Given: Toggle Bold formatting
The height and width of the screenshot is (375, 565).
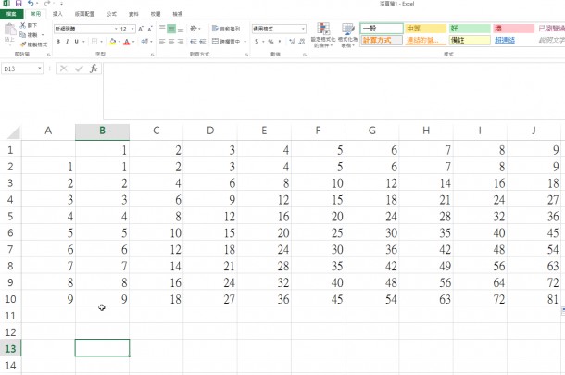Looking at the screenshot, I should pos(58,42).
